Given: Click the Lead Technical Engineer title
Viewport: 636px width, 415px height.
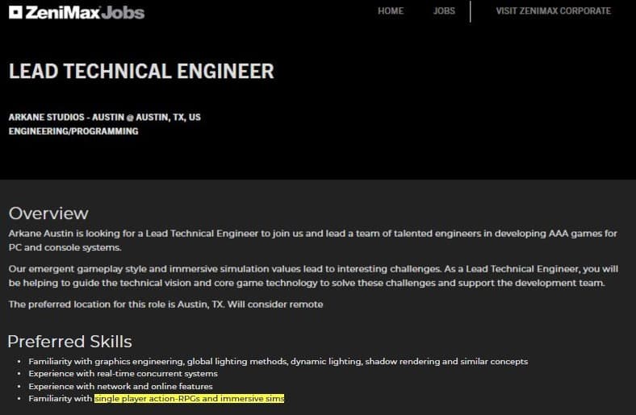Looking at the screenshot, I should tap(141, 71).
